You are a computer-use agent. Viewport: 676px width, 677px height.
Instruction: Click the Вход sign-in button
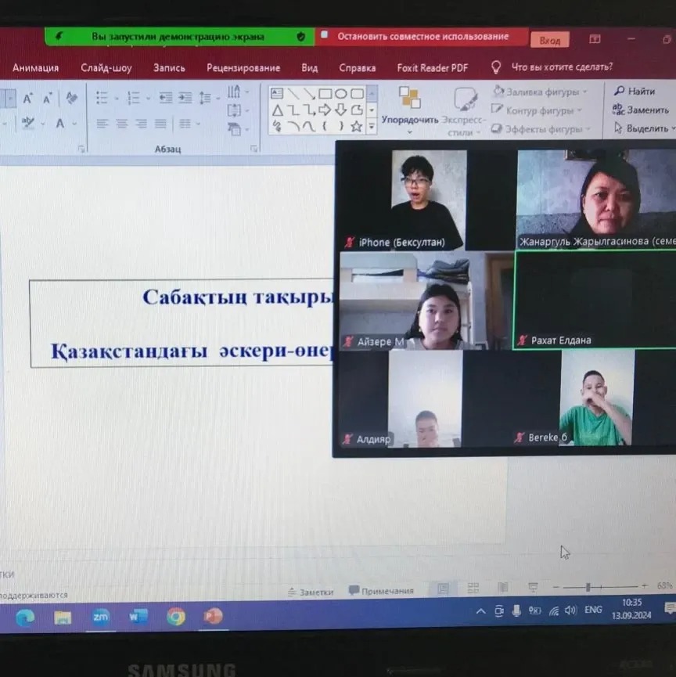(x=549, y=40)
